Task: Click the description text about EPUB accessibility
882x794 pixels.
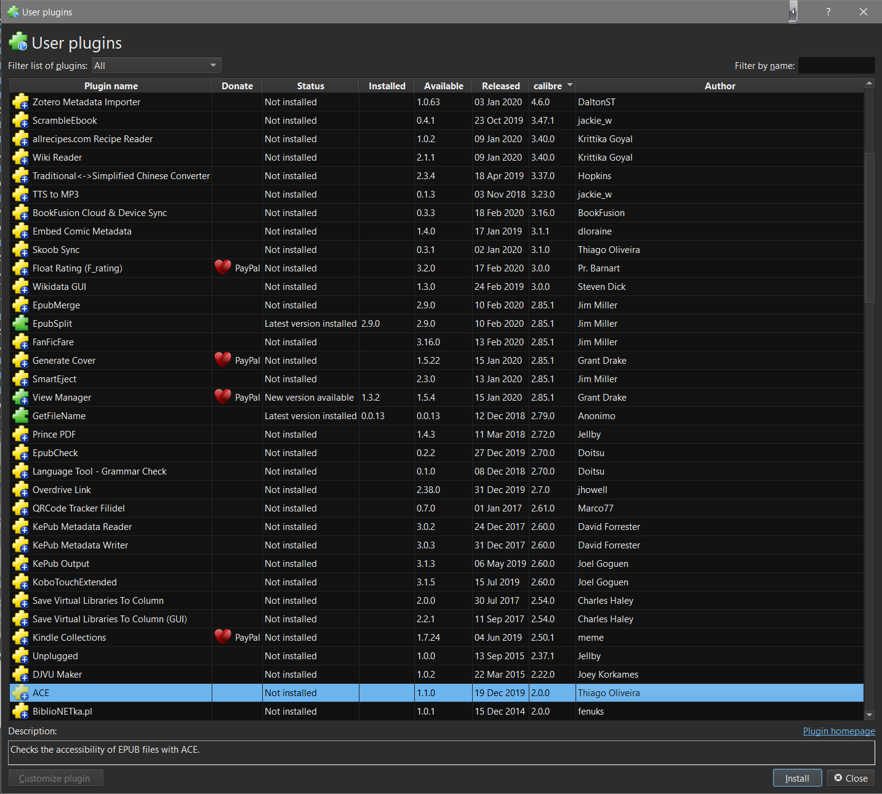Action: (x=105, y=750)
